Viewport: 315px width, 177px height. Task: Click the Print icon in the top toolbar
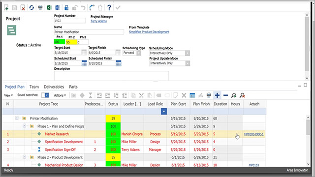tap(40, 8)
